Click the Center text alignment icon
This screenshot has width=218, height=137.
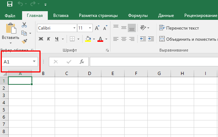124,39
